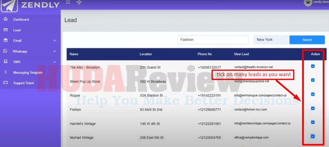Click the Name column header

click(x=74, y=54)
